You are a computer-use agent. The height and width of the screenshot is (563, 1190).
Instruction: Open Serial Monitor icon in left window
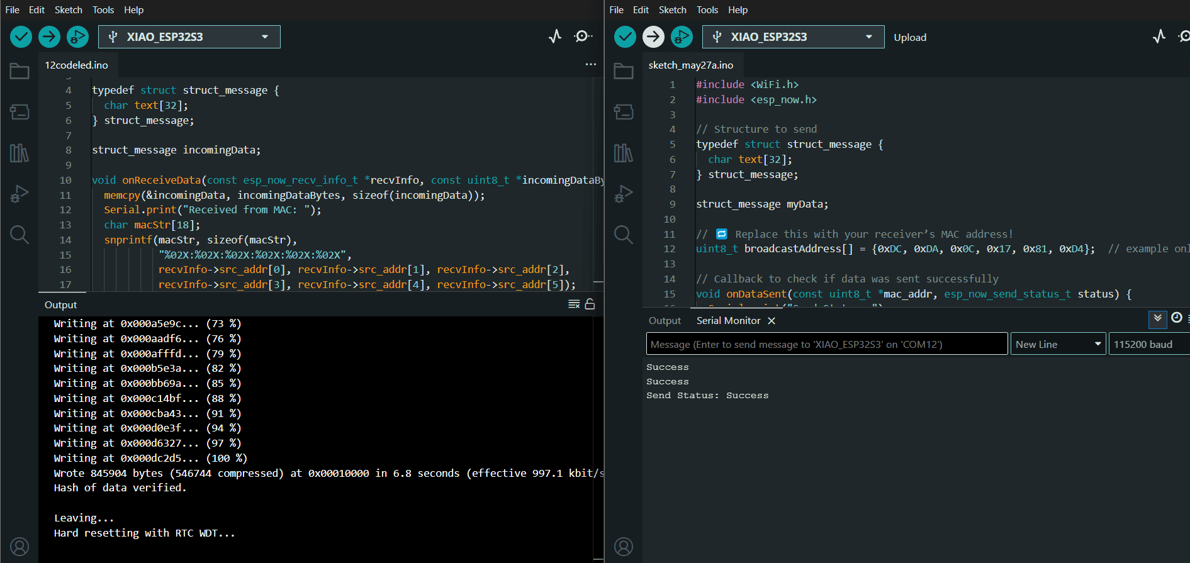coord(583,36)
